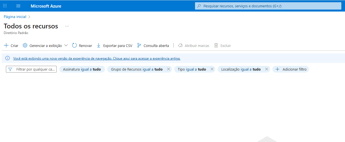Viewport: 345px width, 142px height.
Task: Click Adicionar filtro button
Action: point(291,69)
